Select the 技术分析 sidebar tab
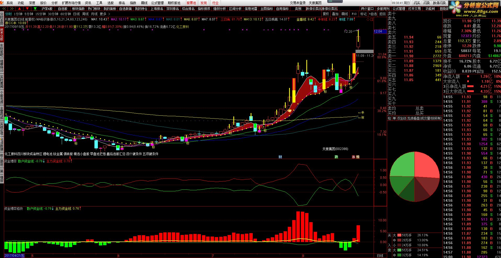The height and width of the screenshot is (258, 501). point(2,35)
